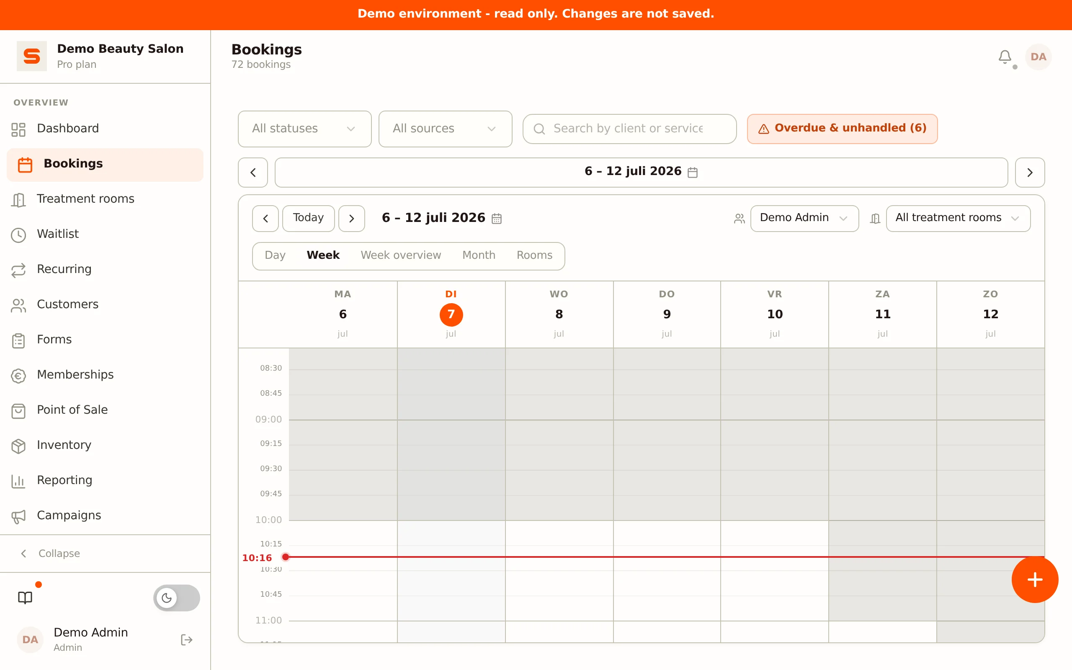Image resolution: width=1072 pixels, height=670 pixels.
Task: Open the help book icon in sidebar
Action: 25,597
